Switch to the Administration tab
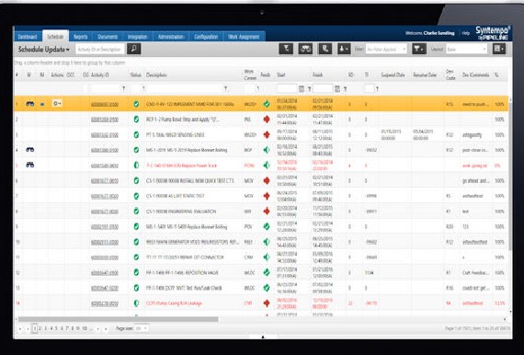The width and height of the screenshot is (524, 355). 171,37
